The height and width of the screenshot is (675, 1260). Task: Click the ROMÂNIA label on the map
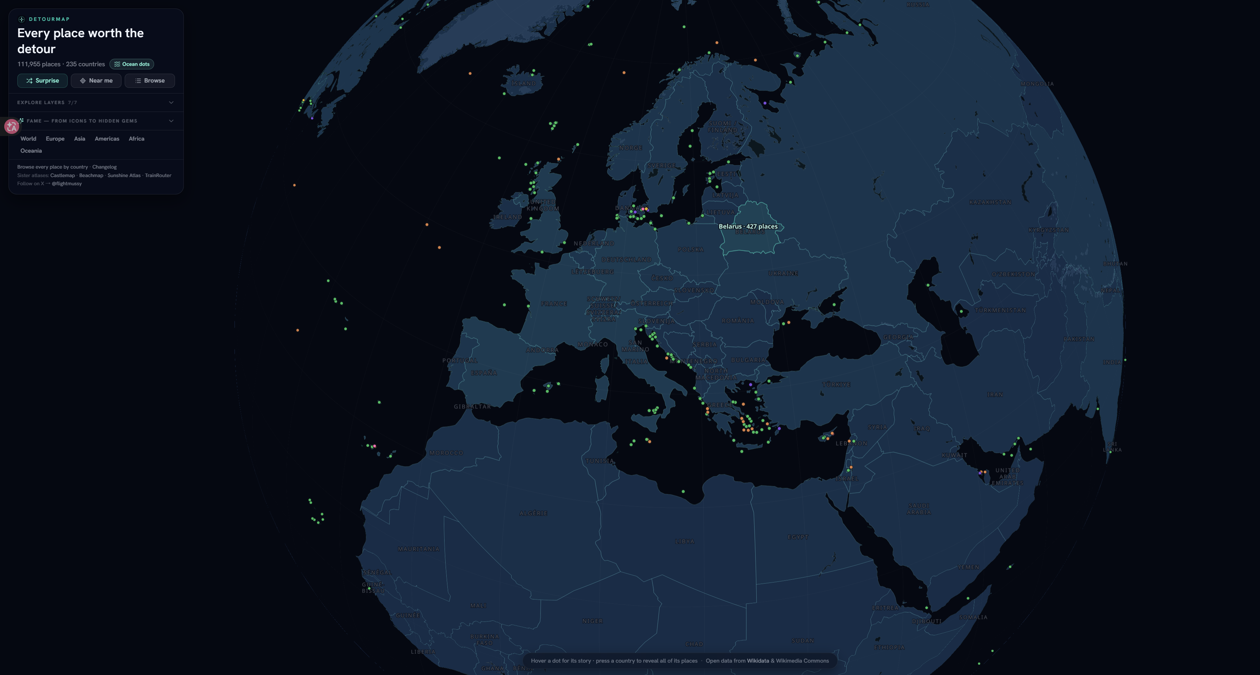coord(738,321)
